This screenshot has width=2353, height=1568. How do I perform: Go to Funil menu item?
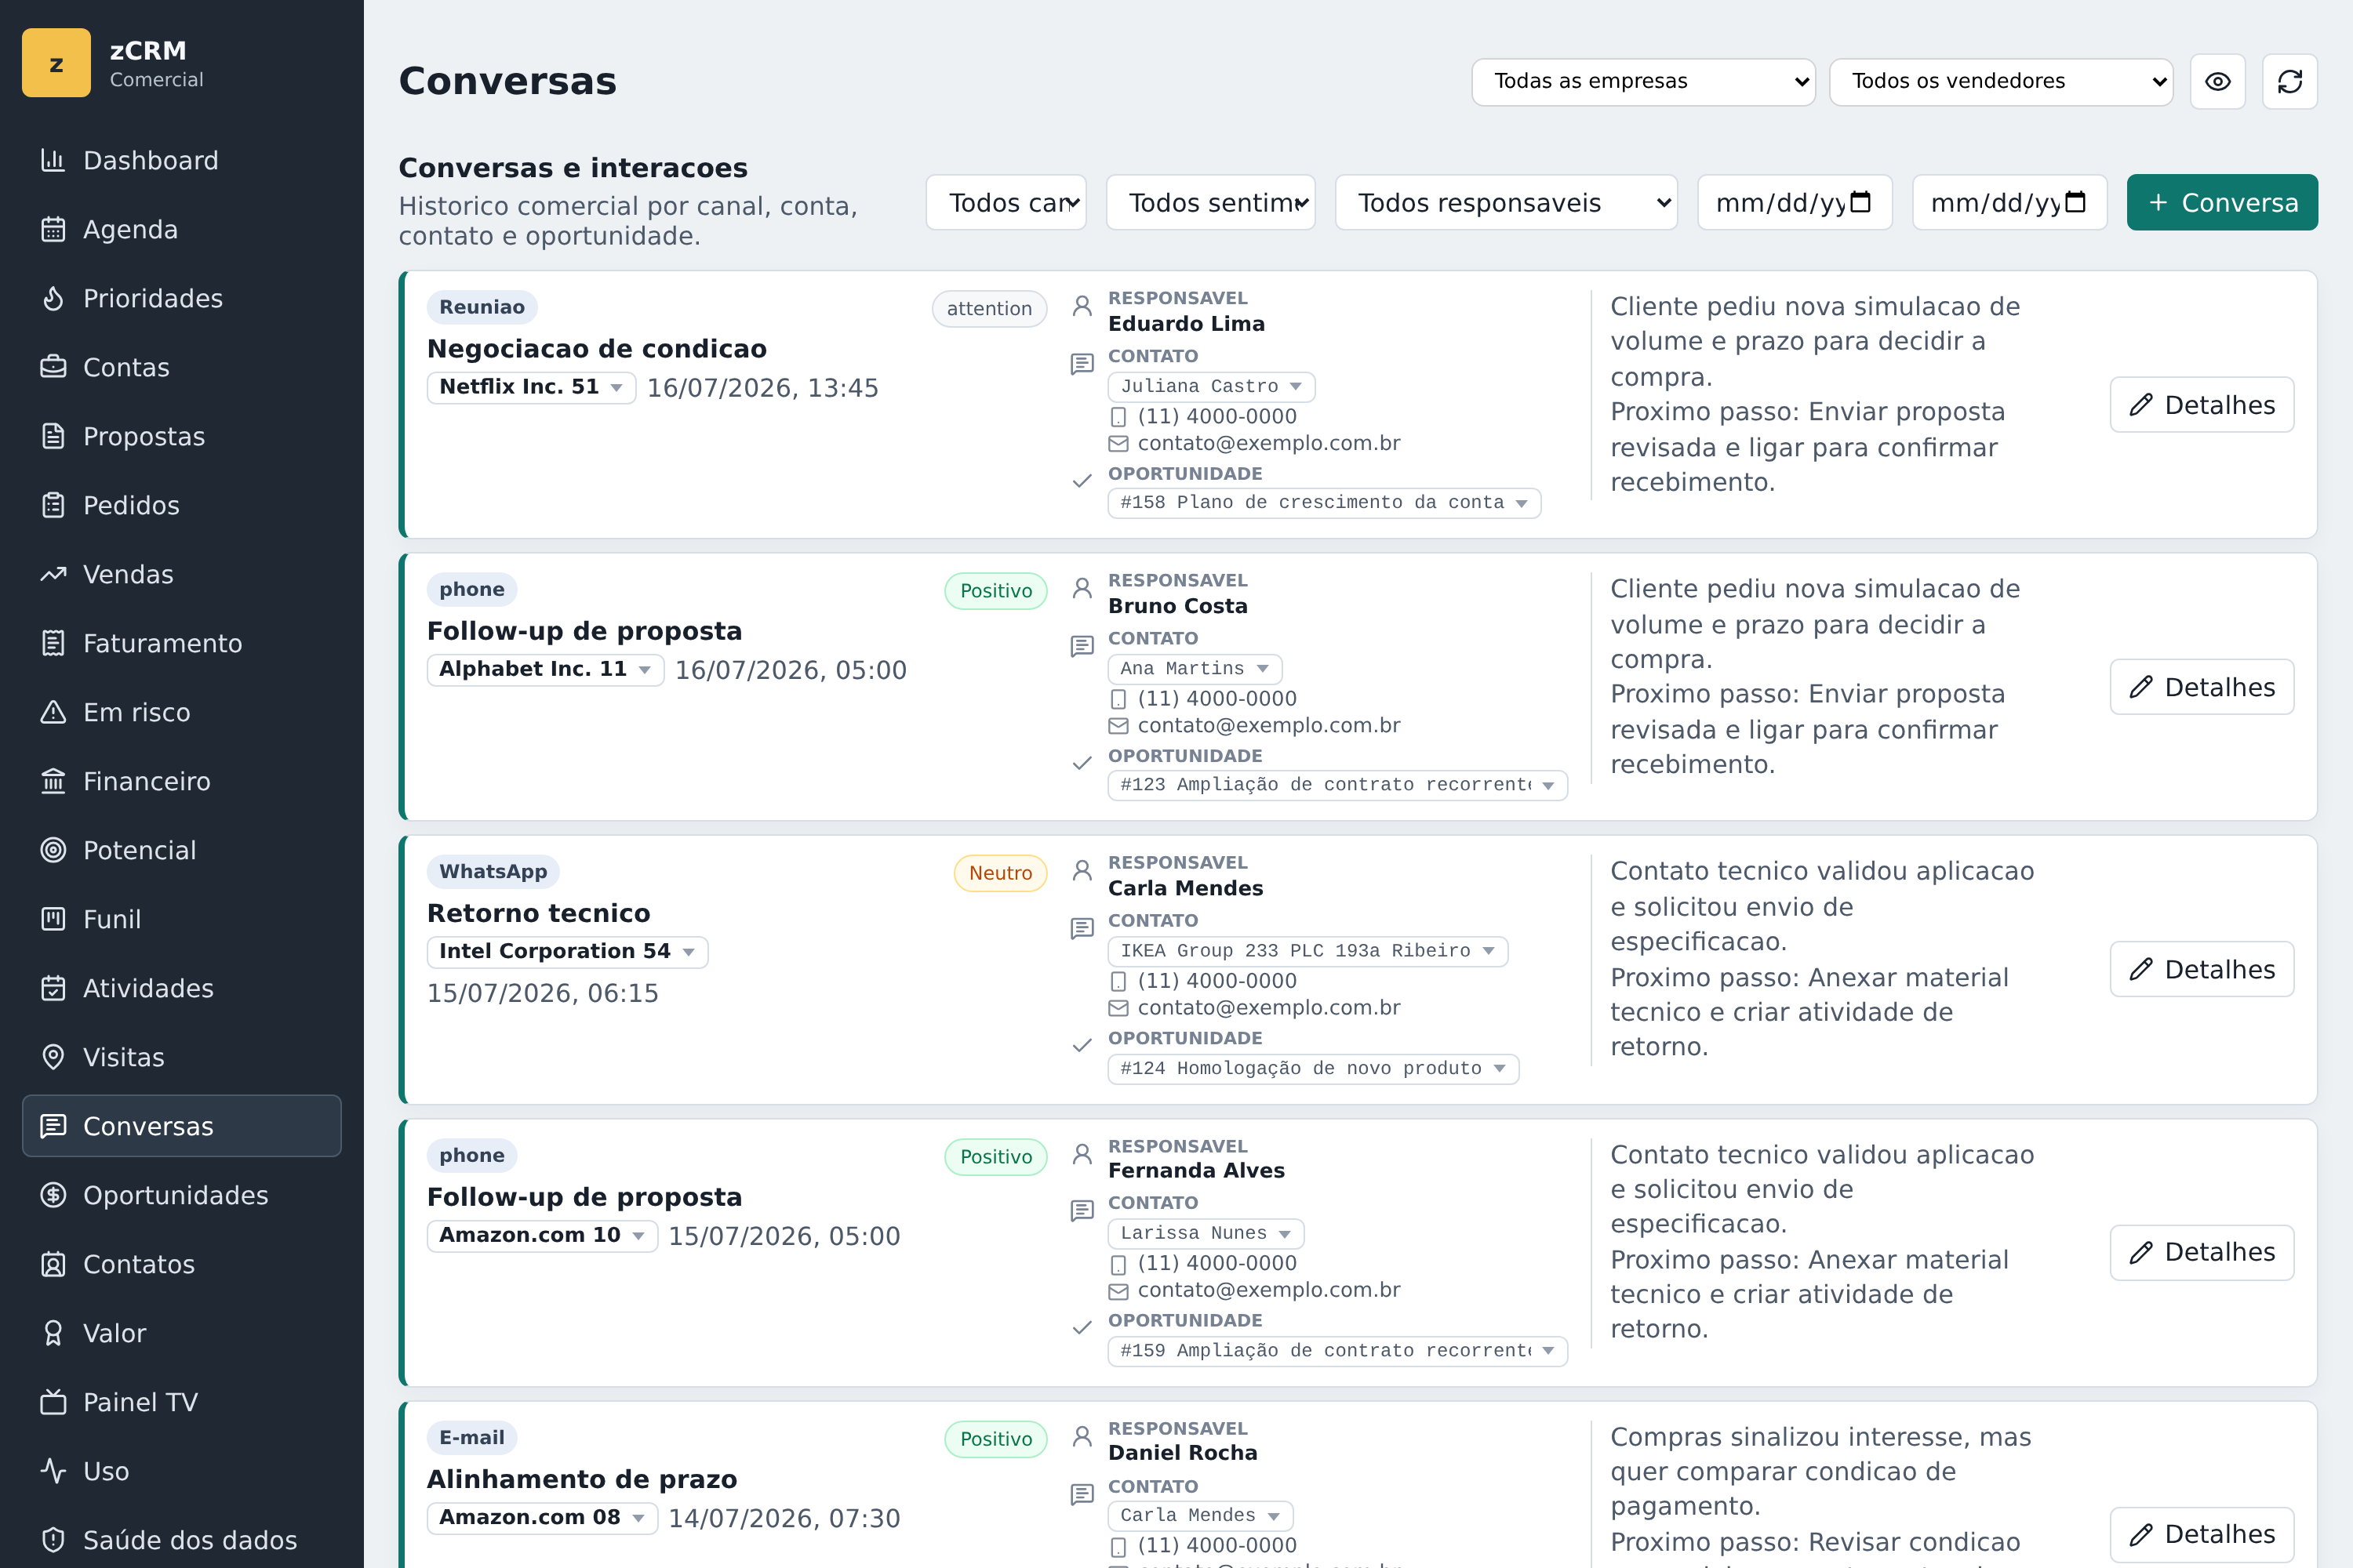[x=182, y=919]
